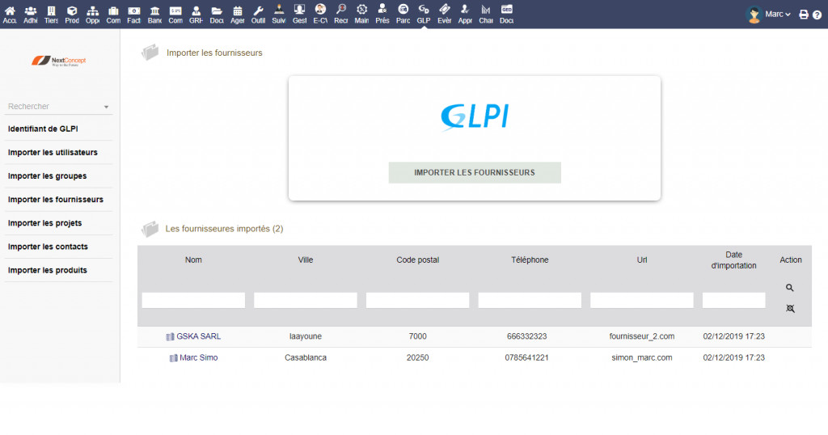This screenshot has height=435, width=828.
Task: Click the fournisseur_2.com url cell
Action: tap(641, 336)
